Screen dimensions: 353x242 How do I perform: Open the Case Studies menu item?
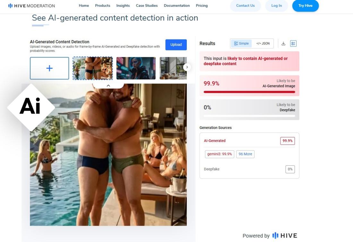pos(147,6)
